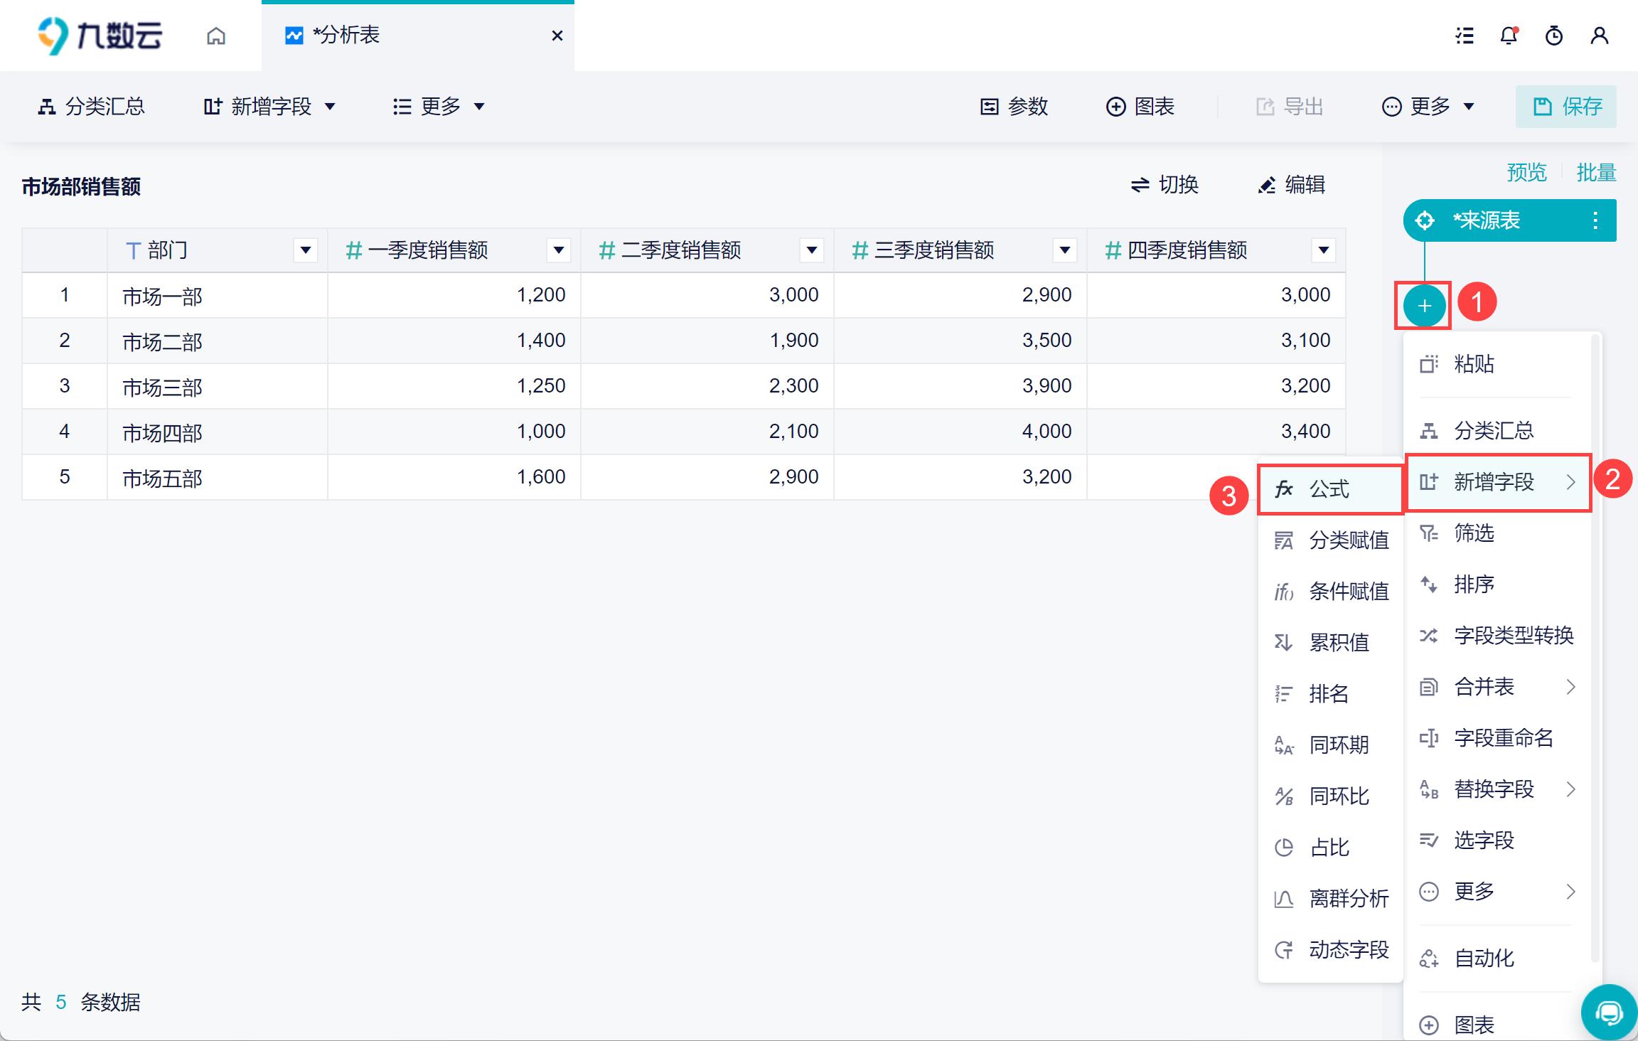
Task: Click the 编辑 pencil button
Action: pyautogui.click(x=1291, y=185)
